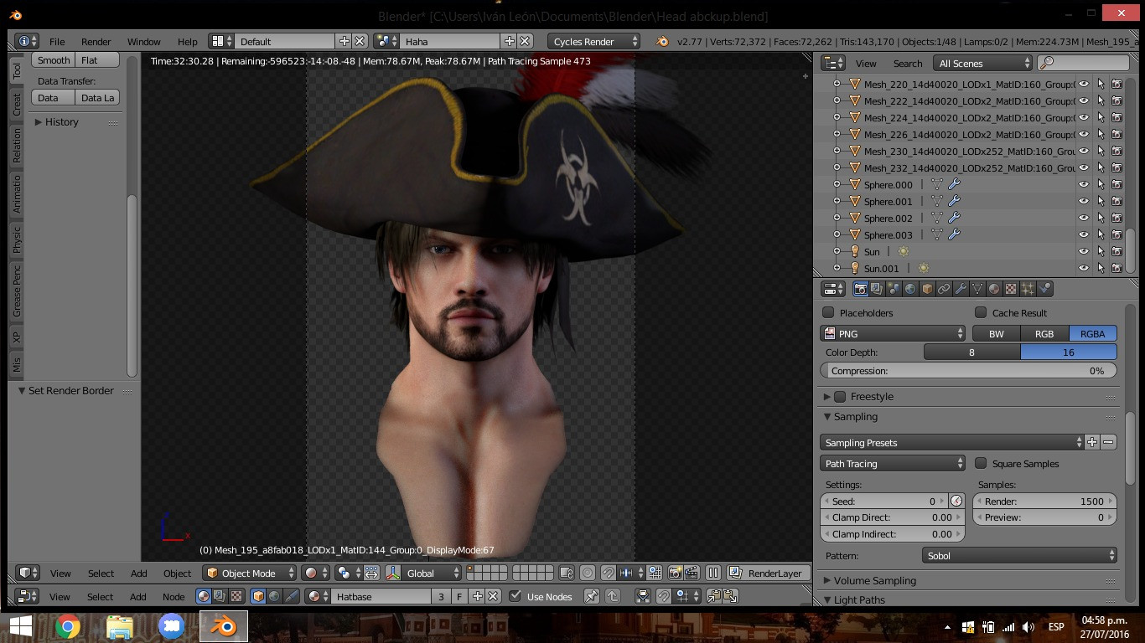
Task: Click the sun lamp data icon next to Sun.001
Action: coord(924,268)
